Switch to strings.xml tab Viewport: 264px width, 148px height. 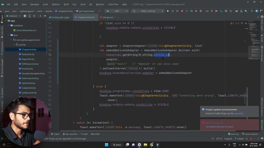(108, 17)
